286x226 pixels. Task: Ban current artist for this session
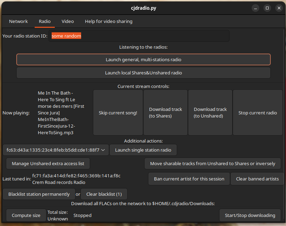pos(189,179)
